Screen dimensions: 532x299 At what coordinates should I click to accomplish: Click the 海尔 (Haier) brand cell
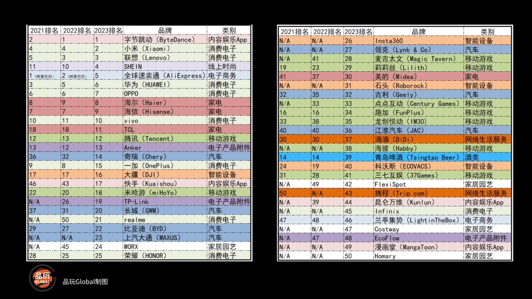pos(165,103)
